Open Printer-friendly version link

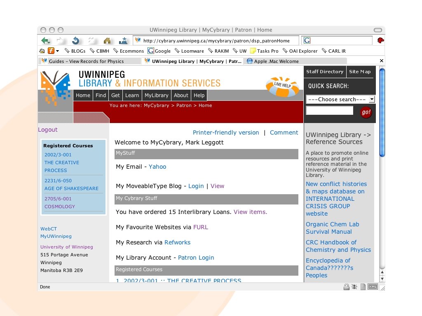click(226, 133)
